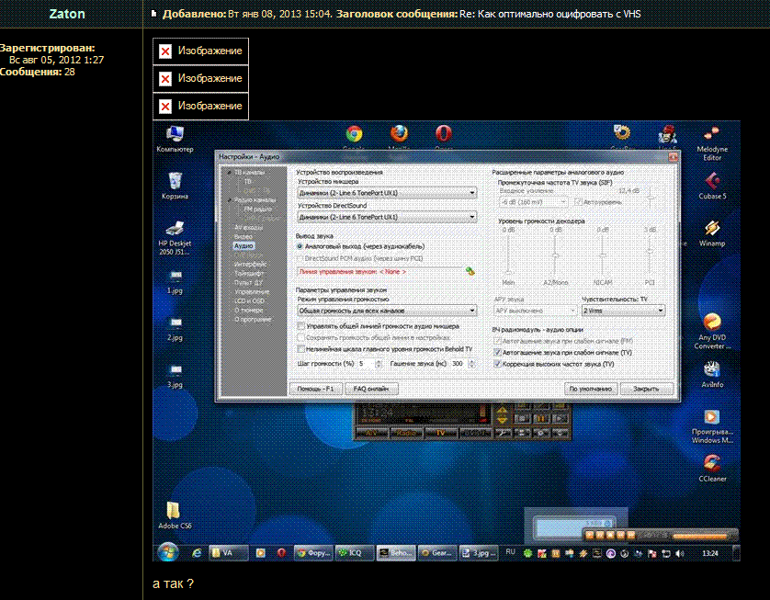This screenshot has width=770, height=600.
Task: Toggle 'Коррекция высоких частот звука (TV)' checkbox
Action: (x=497, y=364)
